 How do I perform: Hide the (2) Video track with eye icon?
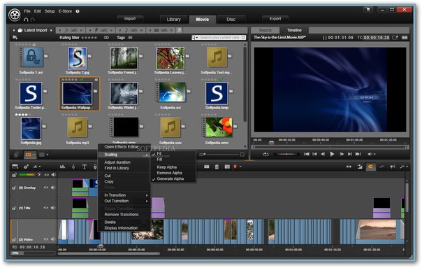46,239
